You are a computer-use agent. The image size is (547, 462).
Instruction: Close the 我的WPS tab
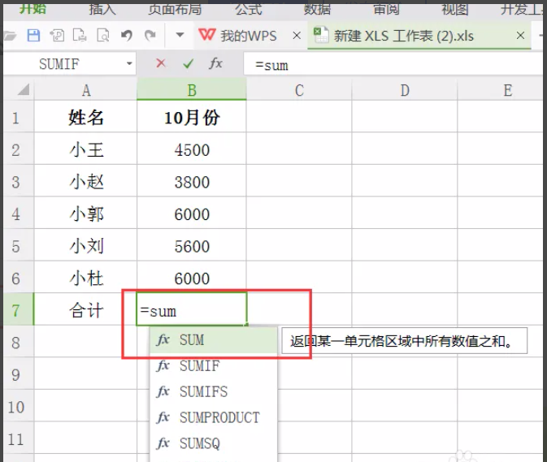[x=297, y=36]
